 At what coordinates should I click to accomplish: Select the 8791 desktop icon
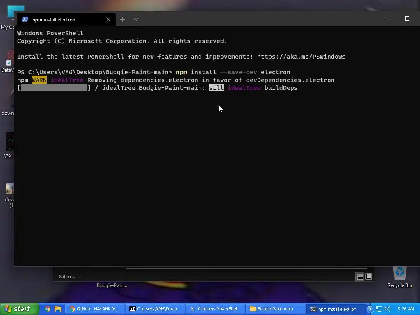tap(9, 145)
